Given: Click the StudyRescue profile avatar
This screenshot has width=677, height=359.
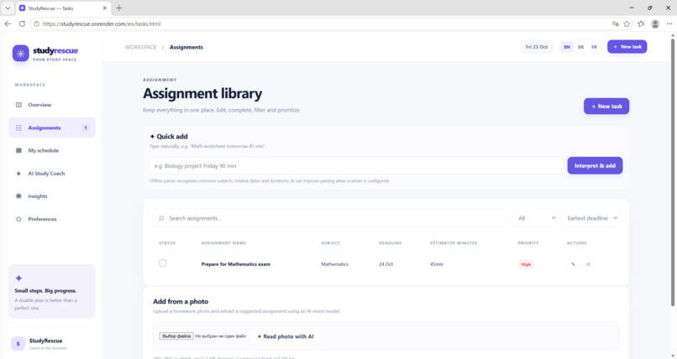Looking at the screenshot, I should pyautogui.click(x=18, y=344).
